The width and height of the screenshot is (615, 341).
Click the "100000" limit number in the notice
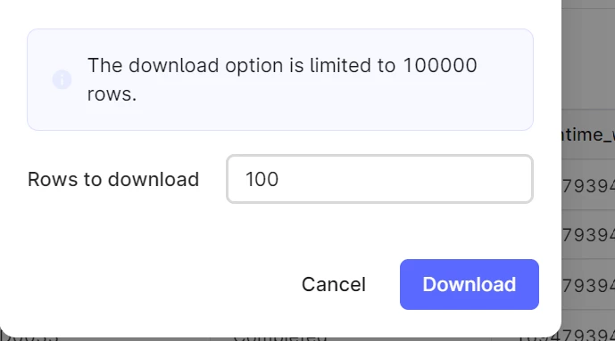[440, 65]
